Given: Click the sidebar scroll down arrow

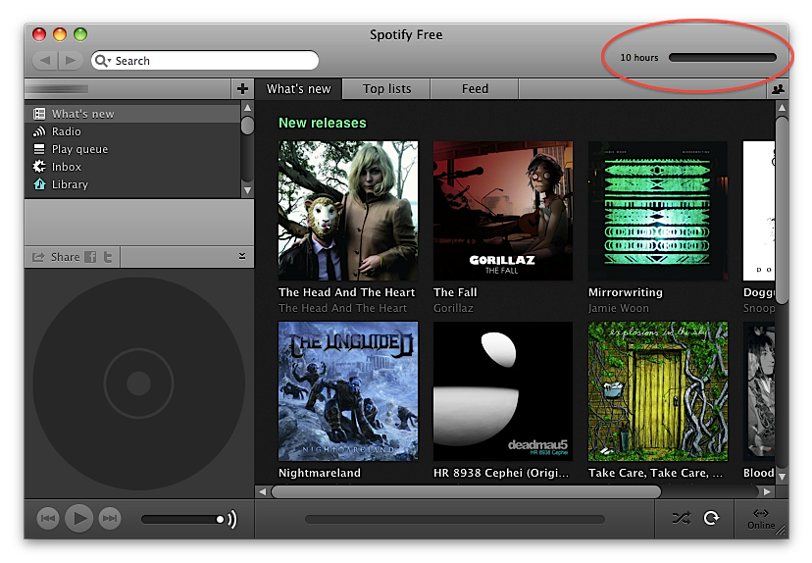Looking at the screenshot, I should pos(247,190).
